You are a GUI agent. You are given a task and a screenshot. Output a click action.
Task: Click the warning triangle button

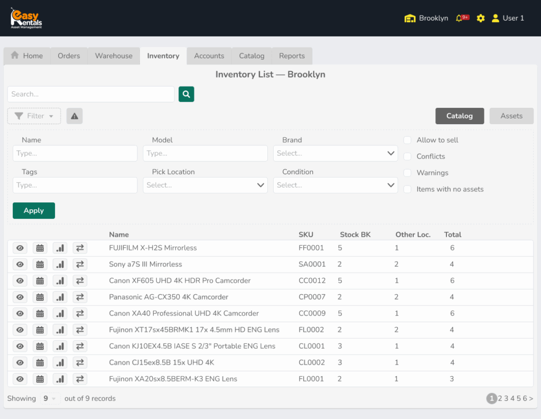pyautogui.click(x=74, y=116)
